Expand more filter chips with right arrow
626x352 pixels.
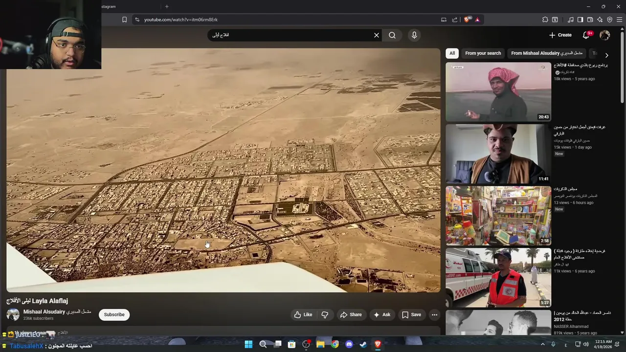coord(606,55)
